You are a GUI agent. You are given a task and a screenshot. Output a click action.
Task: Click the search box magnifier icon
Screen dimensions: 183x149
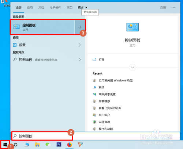pos(15,136)
